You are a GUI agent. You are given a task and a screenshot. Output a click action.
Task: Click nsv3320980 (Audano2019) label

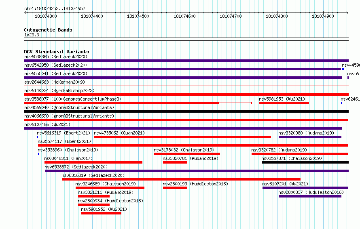(x=306, y=133)
